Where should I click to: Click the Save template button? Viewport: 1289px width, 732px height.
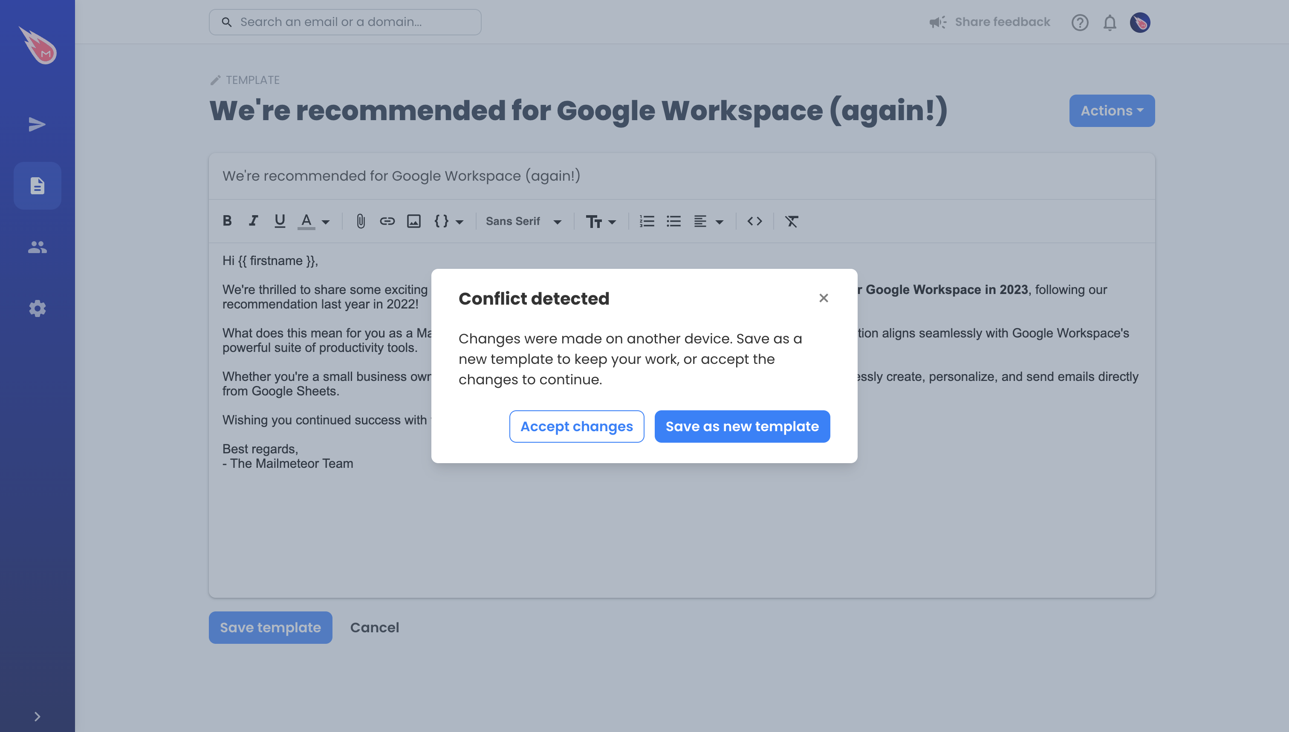point(270,628)
